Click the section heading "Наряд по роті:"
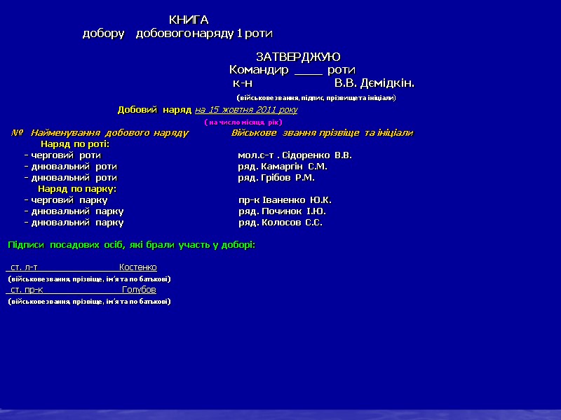 coord(75,144)
